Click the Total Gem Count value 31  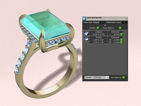pyautogui.click(x=124, y=22)
